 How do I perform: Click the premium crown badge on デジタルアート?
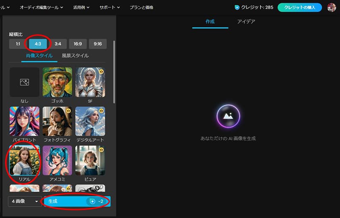[x=101, y=111]
